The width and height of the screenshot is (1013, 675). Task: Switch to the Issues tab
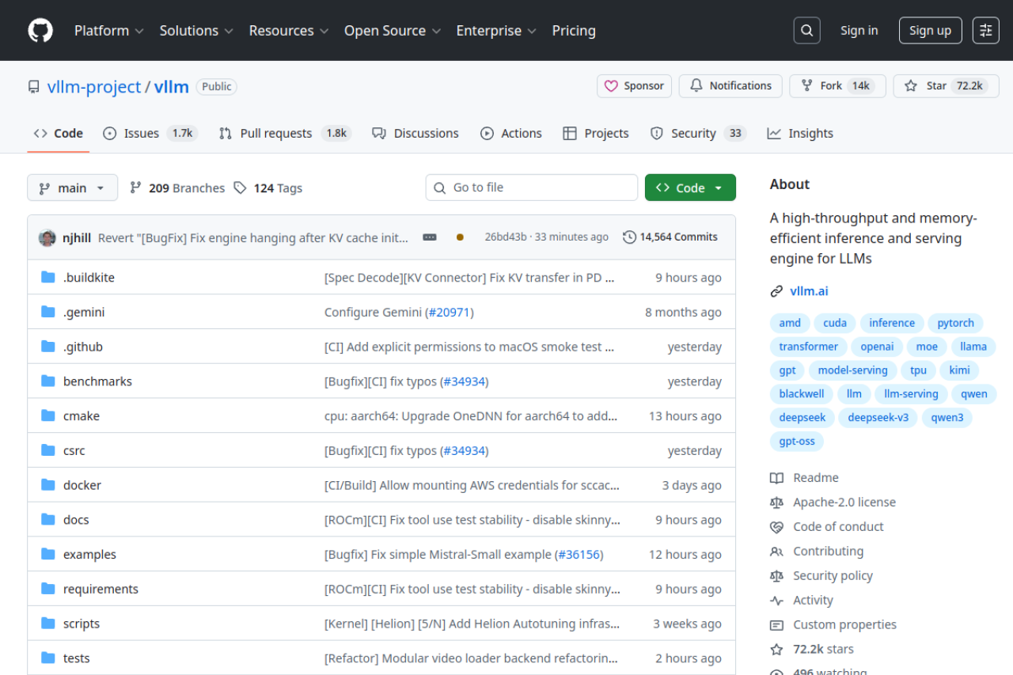click(x=141, y=133)
